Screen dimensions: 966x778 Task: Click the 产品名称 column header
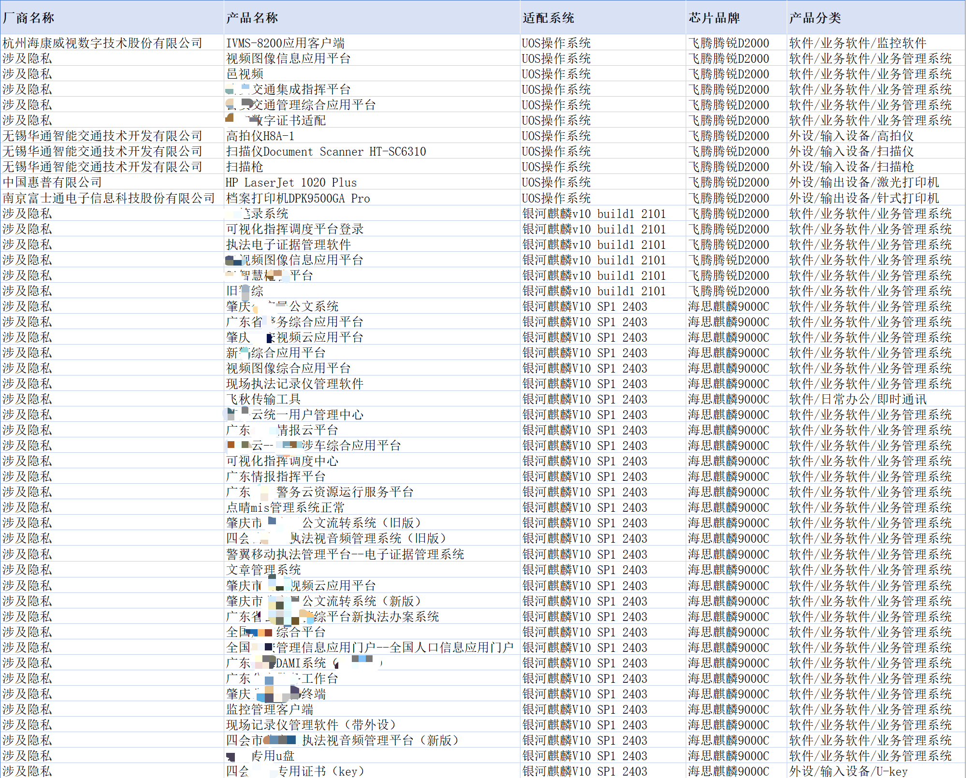coord(252,18)
